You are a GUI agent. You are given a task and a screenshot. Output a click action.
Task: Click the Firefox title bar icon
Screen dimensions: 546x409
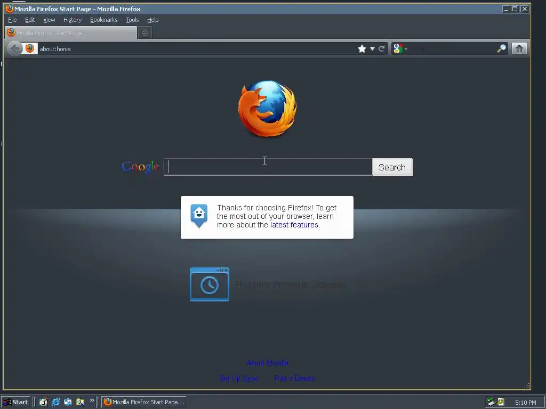(x=10, y=9)
